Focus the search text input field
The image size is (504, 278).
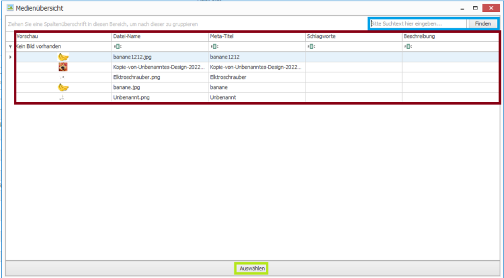pos(418,23)
